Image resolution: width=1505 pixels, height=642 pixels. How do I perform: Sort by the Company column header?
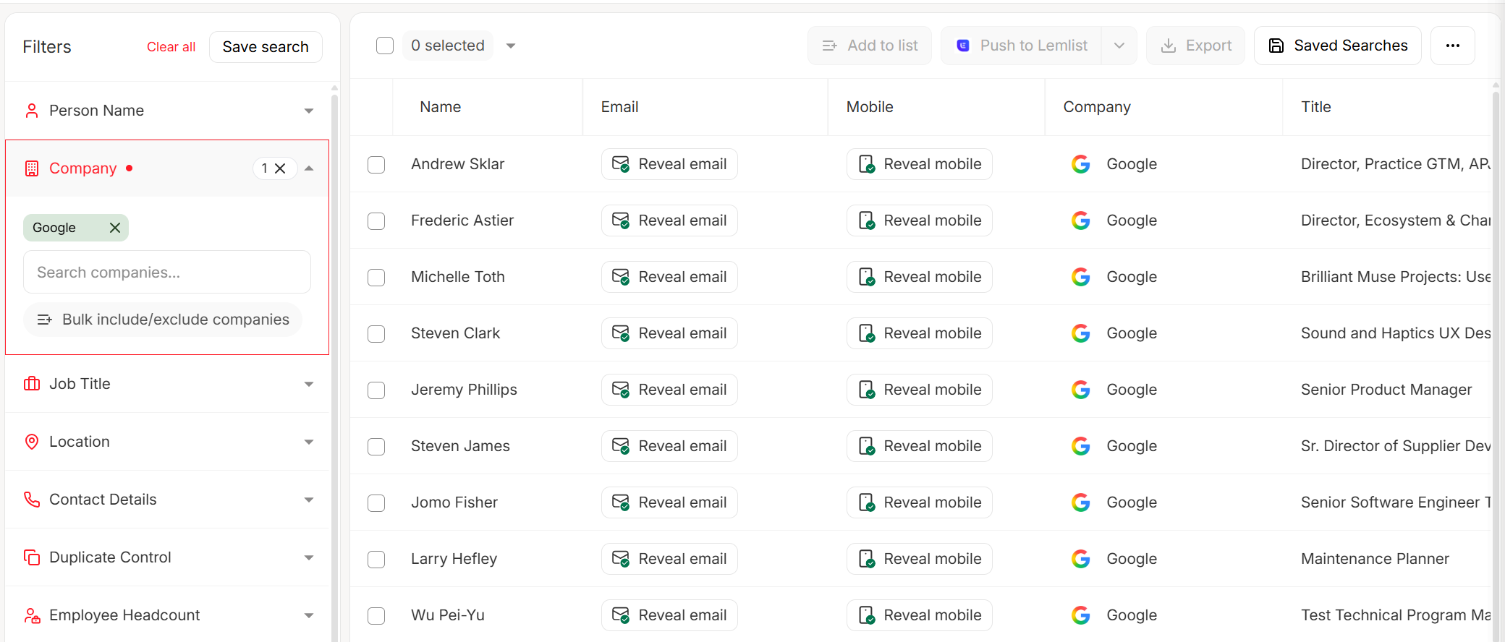pyautogui.click(x=1096, y=107)
